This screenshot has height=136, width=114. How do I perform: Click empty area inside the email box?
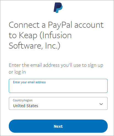(x=58, y=88)
